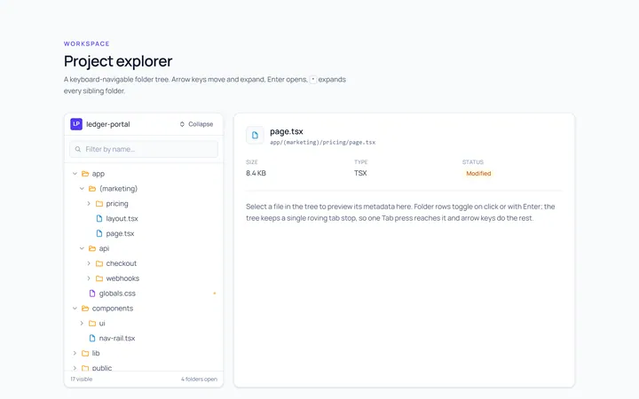Click the nav-rail.tsx file icon

coord(92,339)
